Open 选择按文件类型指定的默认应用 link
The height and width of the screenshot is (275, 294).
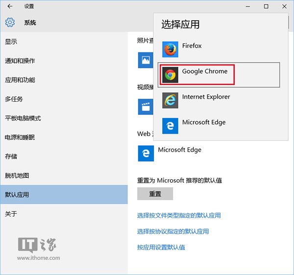pos(179,215)
